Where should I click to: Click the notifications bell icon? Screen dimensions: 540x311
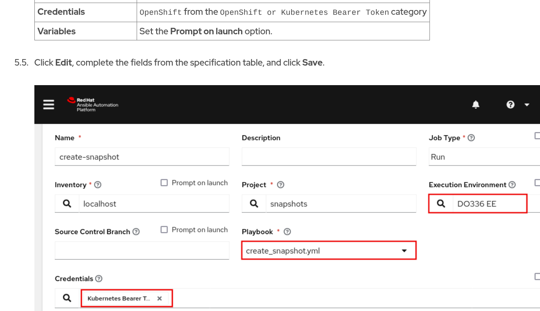476,105
